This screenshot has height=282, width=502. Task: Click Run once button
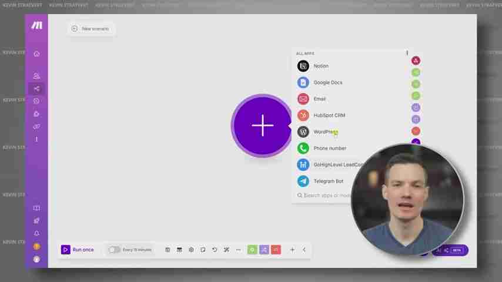[78, 250]
